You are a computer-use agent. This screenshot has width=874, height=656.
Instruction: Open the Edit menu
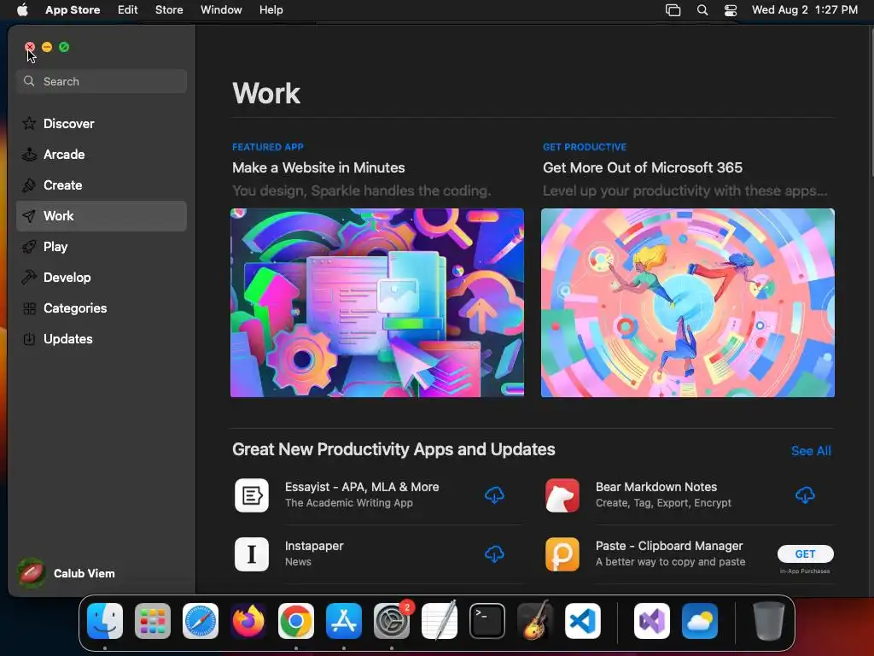pos(128,10)
